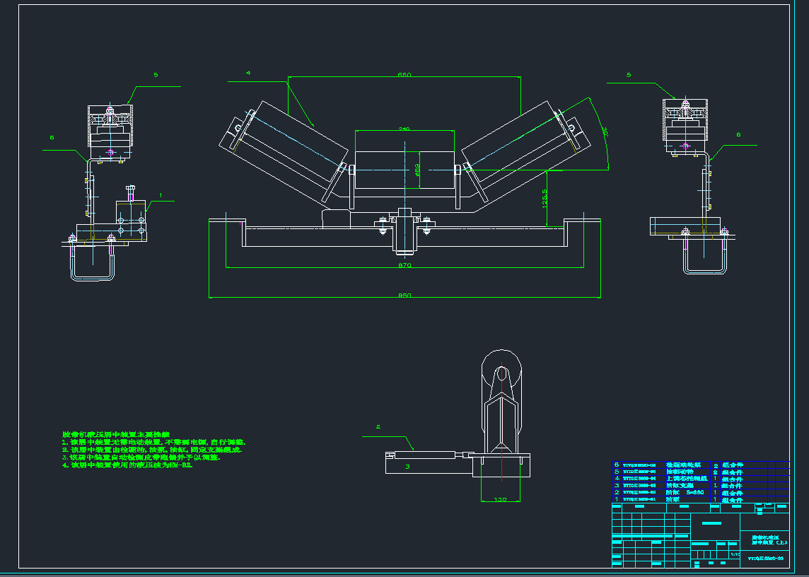Click balloon number 6 in right view
809x577 pixels.
738,134
